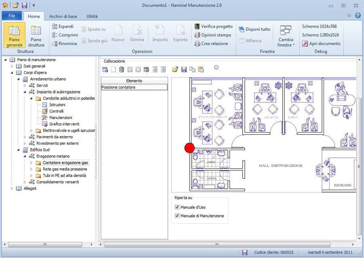The image size is (364, 258).
Task: Click the floppy disk save icon above the floor plan
Action: tap(184, 70)
